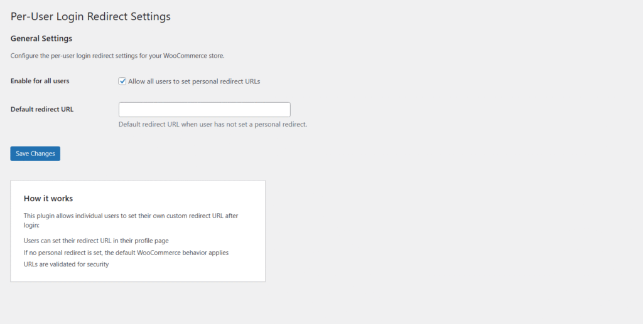Click the word 'login:' in the plugin explanation
The height and width of the screenshot is (324, 643).
click(x=32, y=225)
